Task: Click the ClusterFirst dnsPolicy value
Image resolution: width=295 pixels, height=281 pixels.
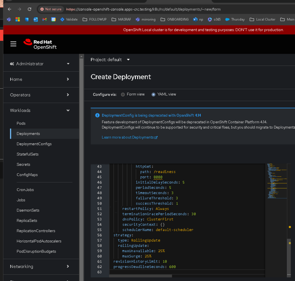Action: tap(160, 219)
